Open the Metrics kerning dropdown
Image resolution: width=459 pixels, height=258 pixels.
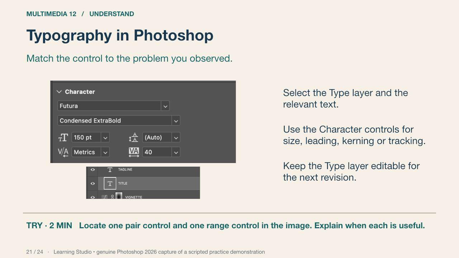105,152
